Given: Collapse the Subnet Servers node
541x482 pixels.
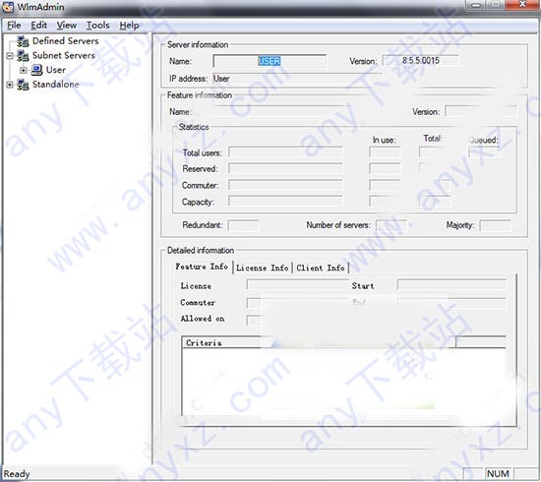Looking at the screenshot, I should [10, 55].
